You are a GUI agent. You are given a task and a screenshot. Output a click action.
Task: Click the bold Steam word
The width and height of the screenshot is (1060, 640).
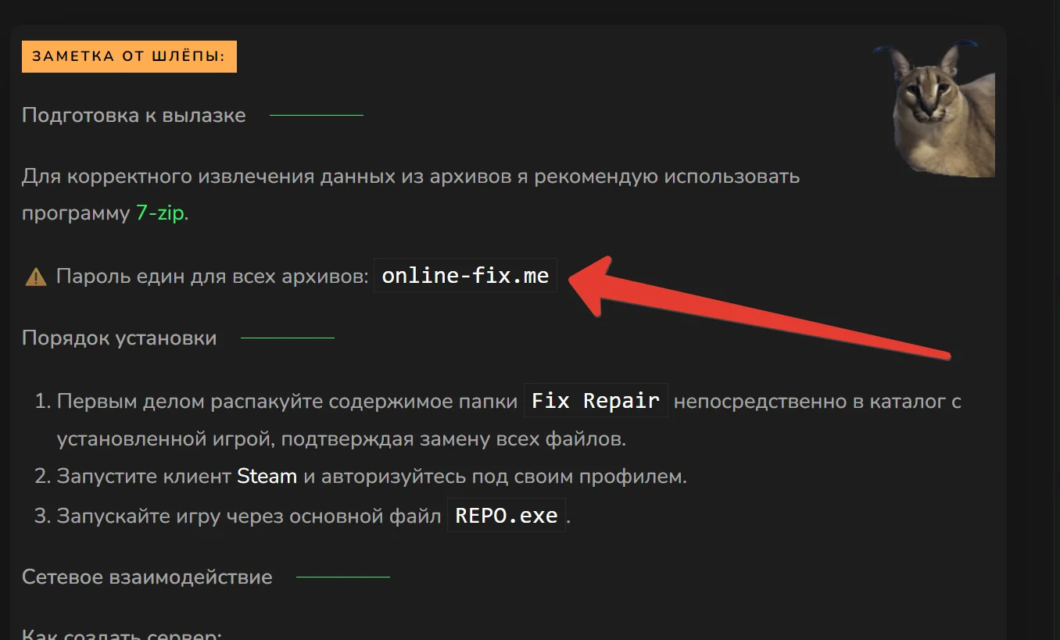click(x=267, y=476)
